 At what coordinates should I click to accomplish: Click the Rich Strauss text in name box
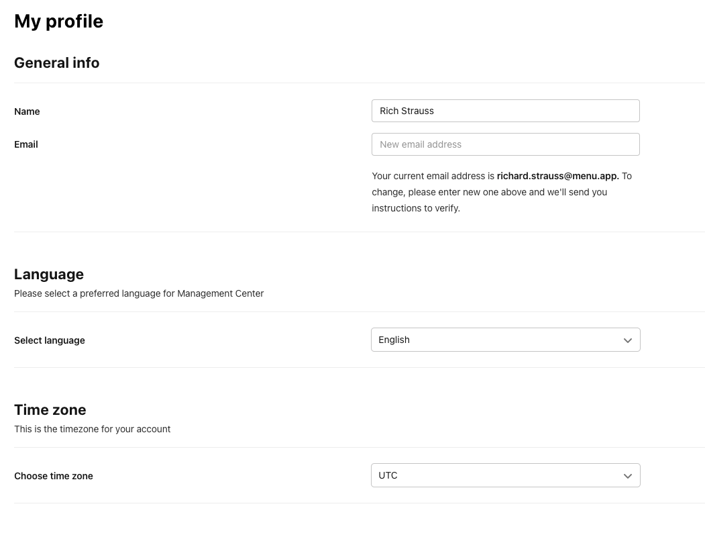[407, 111]
